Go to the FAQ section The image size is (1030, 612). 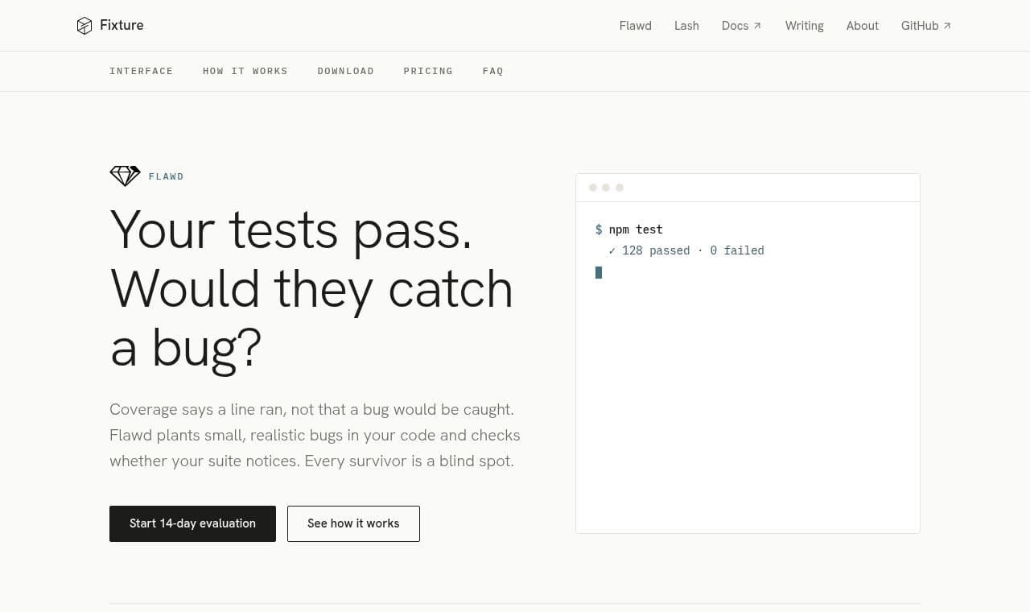coord(492,71)
